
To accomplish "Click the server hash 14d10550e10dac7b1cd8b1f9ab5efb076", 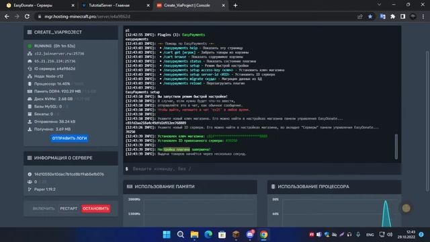I will tap(69, 174).
